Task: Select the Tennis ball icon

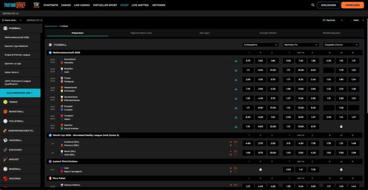Action: pyautogui.click(x=5, y=102)
